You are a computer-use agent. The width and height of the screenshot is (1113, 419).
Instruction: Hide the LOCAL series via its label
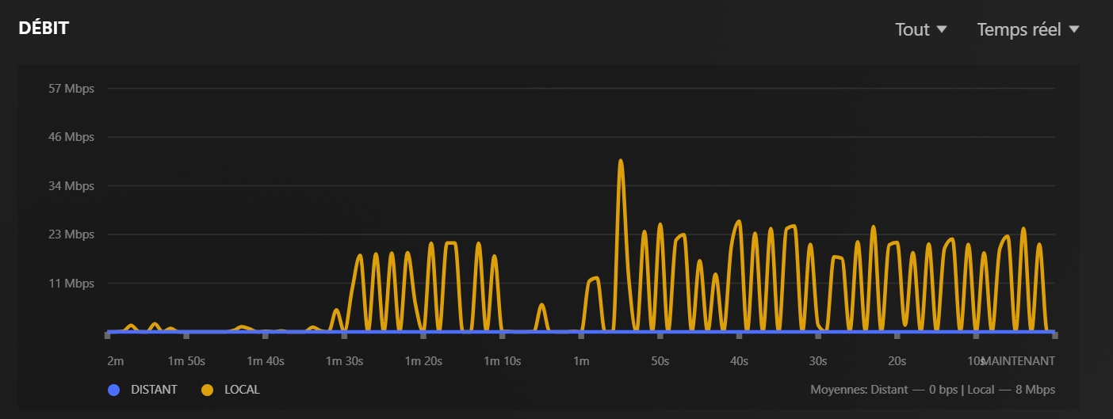[242, 390]
